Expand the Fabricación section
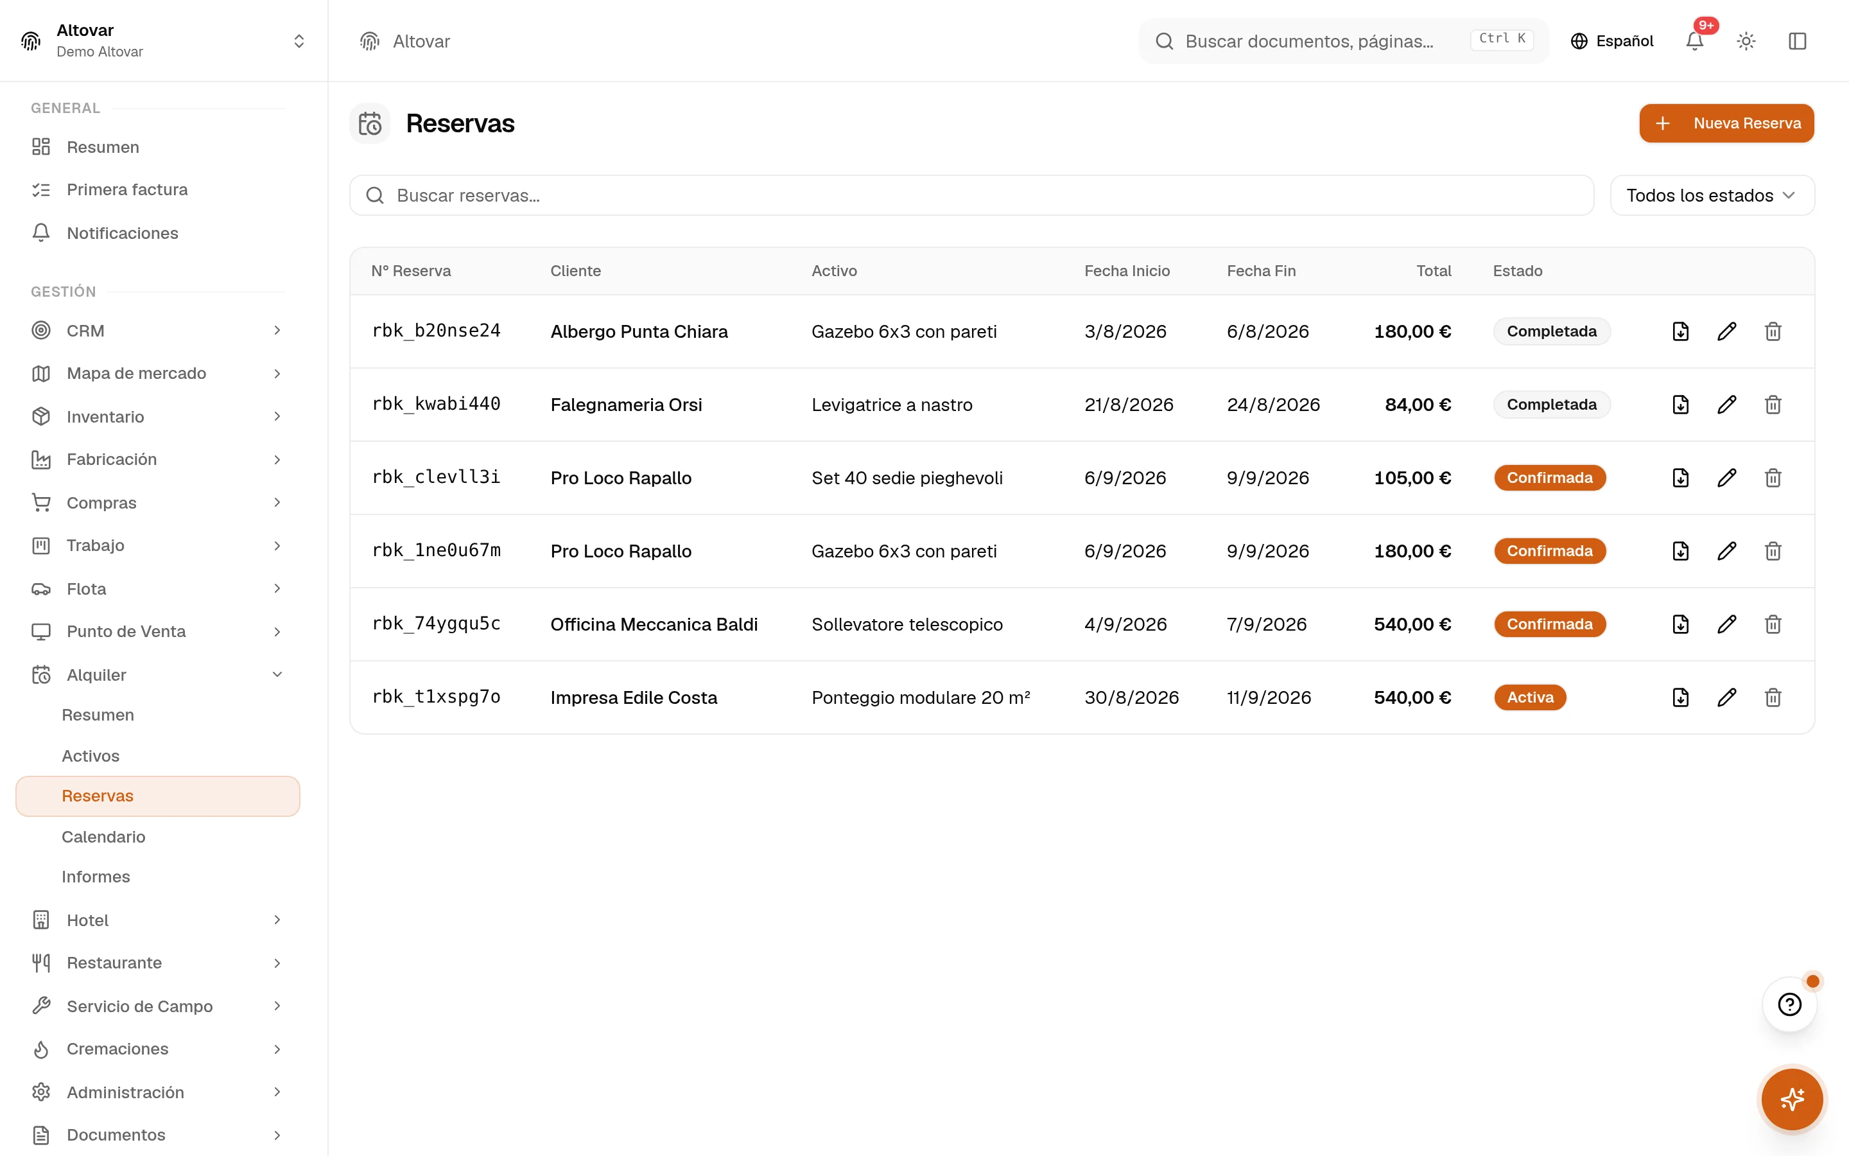 pyautogui.click(x=157, y=459)
